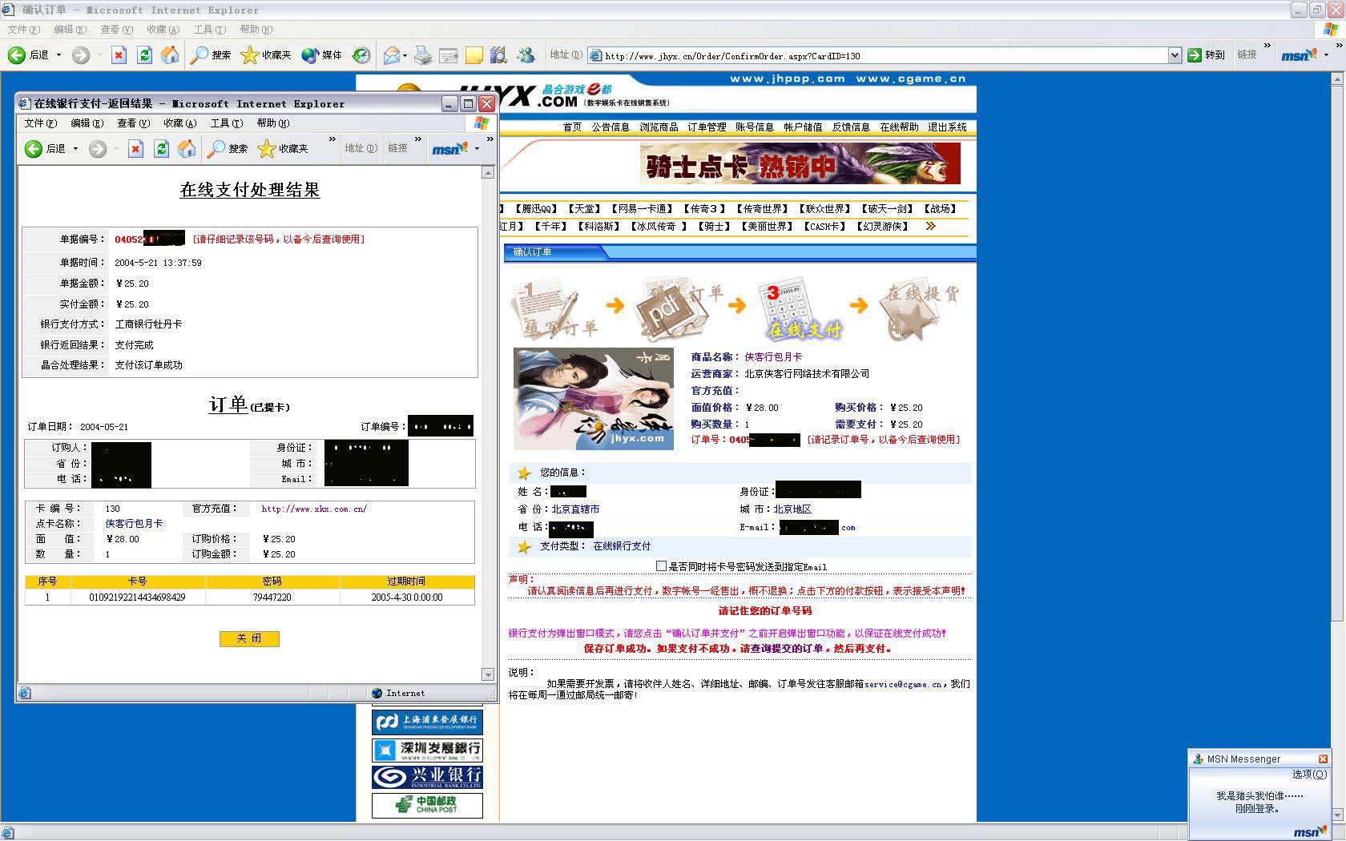
Task: Click Print icon in main IE toolbar
Action: (x=423, y=54)
